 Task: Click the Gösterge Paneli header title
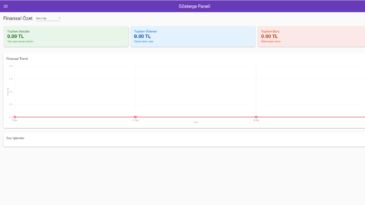(x=194, y=6)
